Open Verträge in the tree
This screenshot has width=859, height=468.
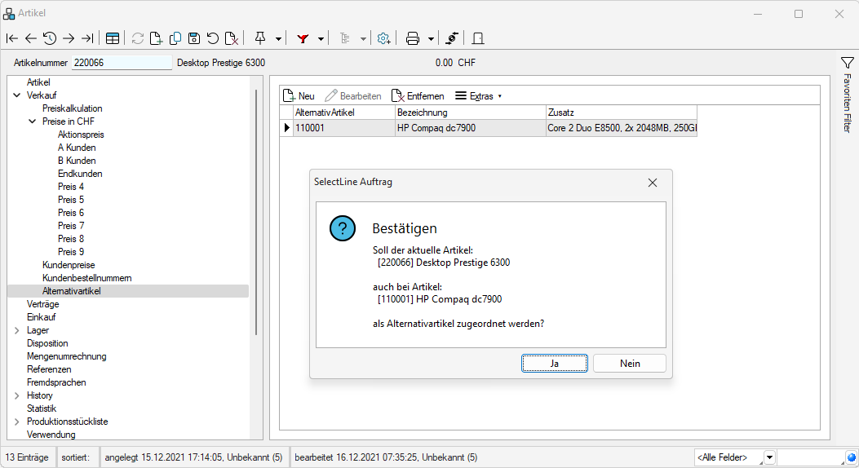[x=42, y=304]
